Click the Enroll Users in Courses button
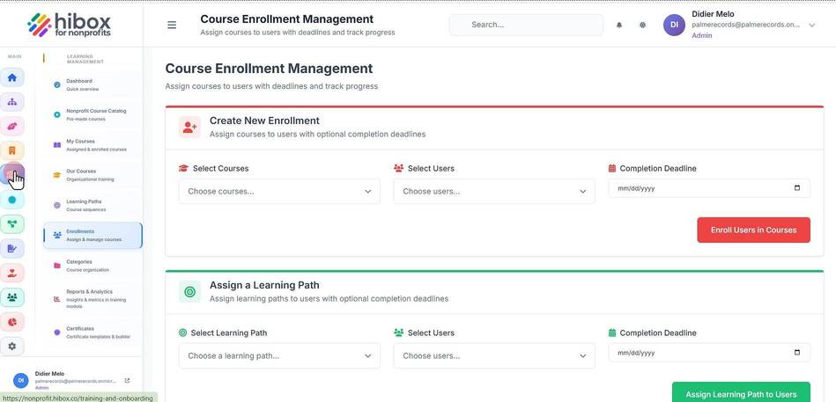The height and width of the screenshot is (402, 836). point(753,230)
